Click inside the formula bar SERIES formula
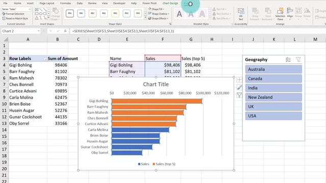 [x=123, y=31]
